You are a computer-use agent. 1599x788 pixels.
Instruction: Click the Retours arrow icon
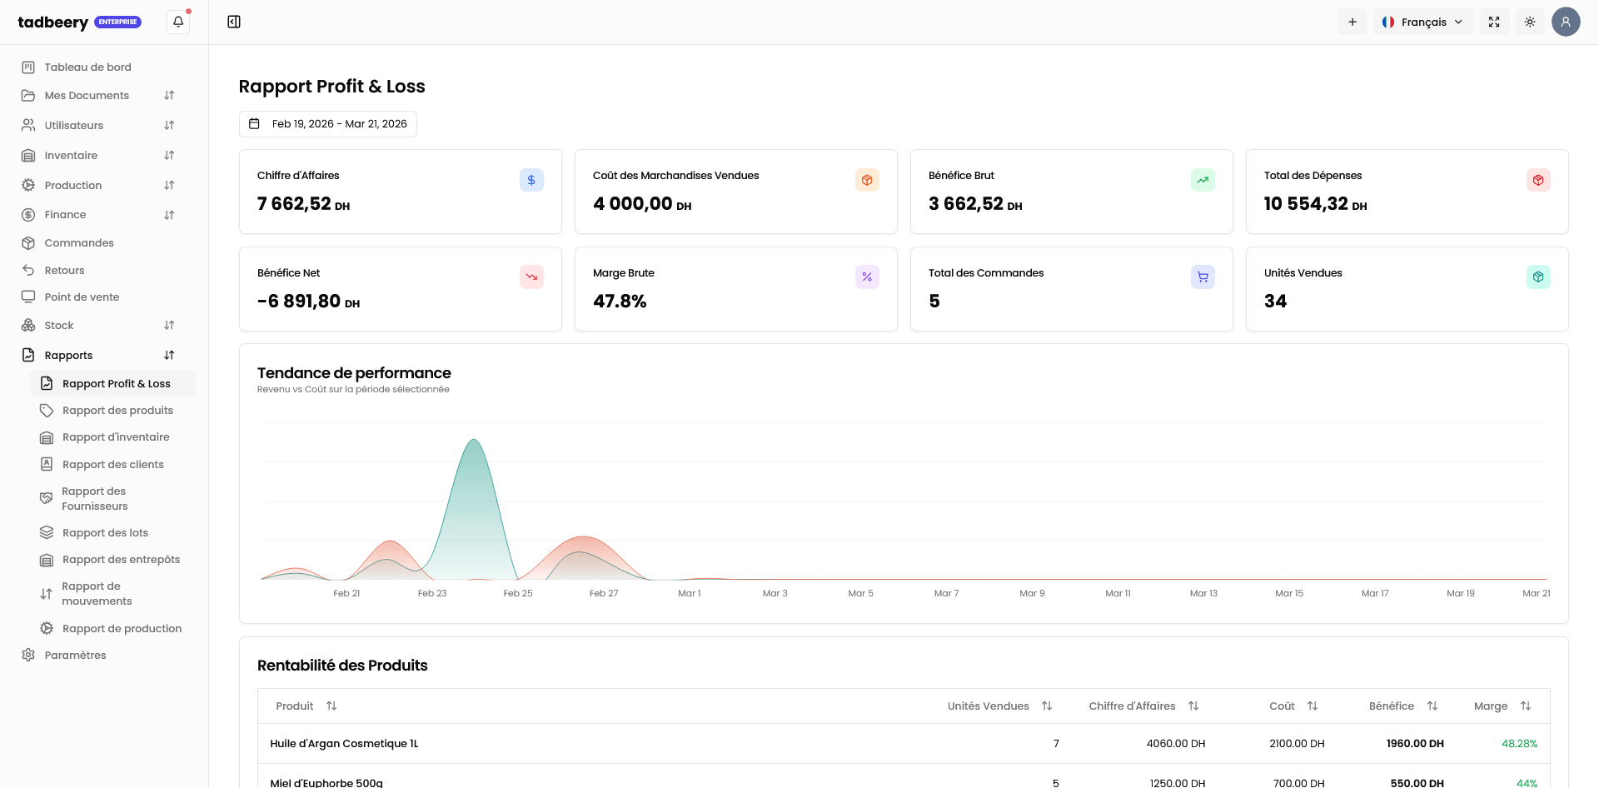(x=28, y=270)
